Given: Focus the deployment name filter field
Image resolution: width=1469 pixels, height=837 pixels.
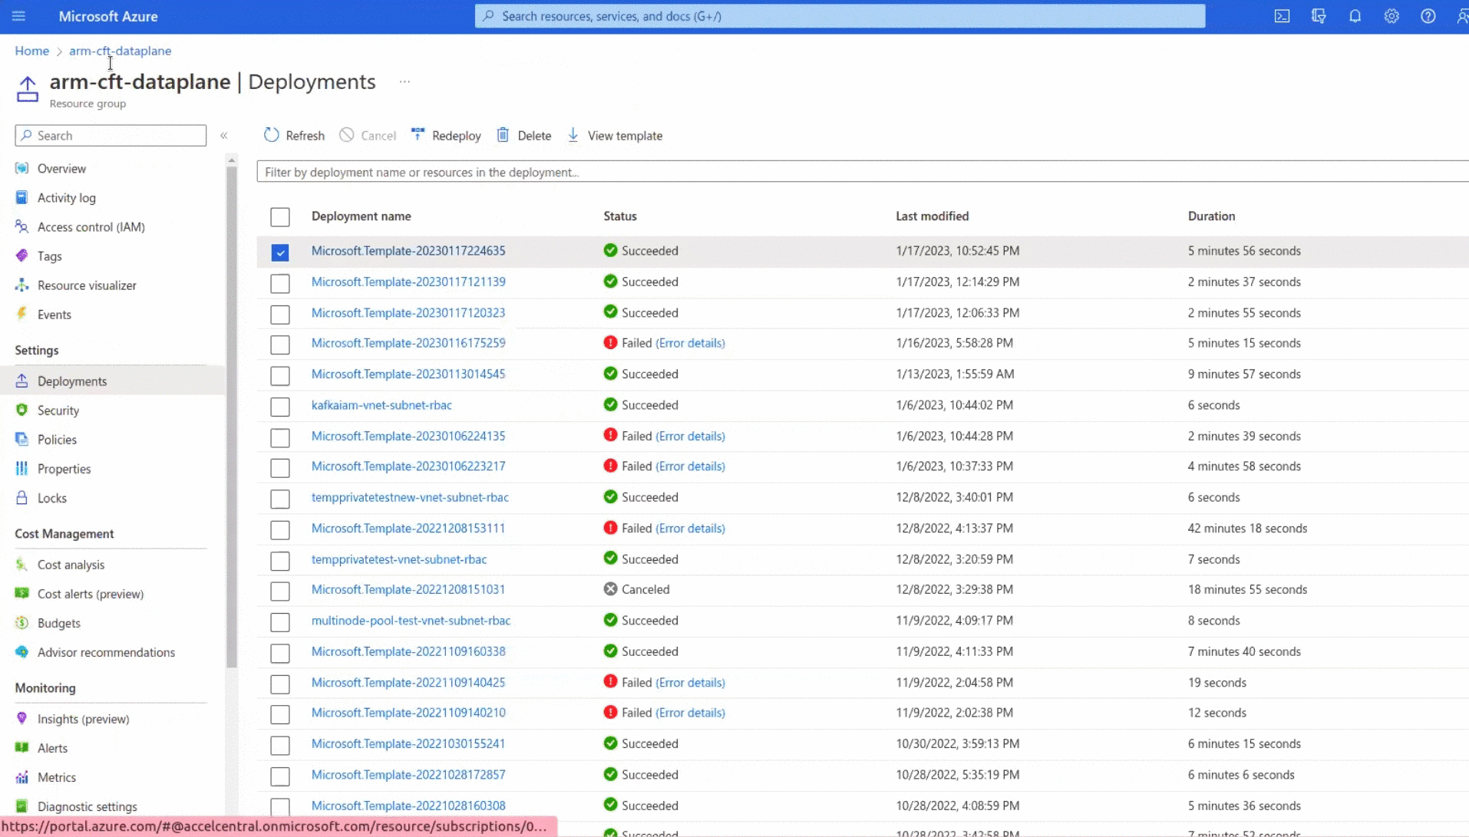Looking at the screenshot, I should click(x=863, y=172).
